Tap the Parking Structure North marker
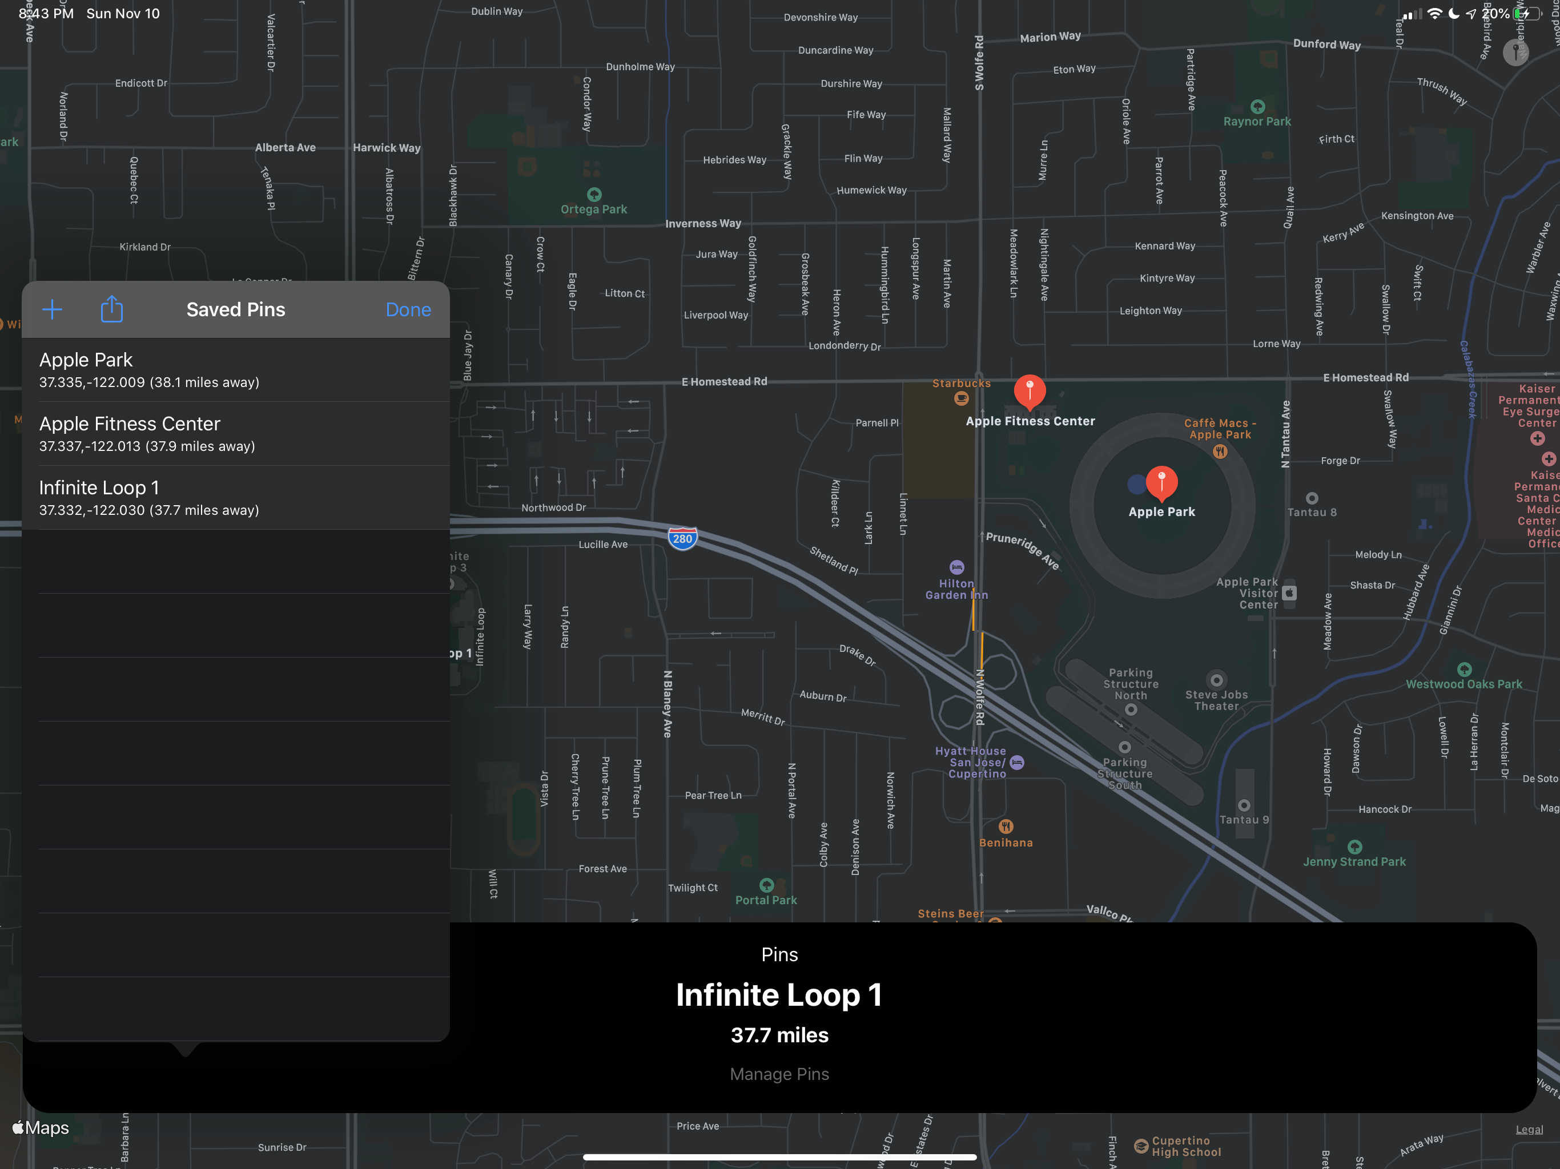 [x=1131, y=710]
